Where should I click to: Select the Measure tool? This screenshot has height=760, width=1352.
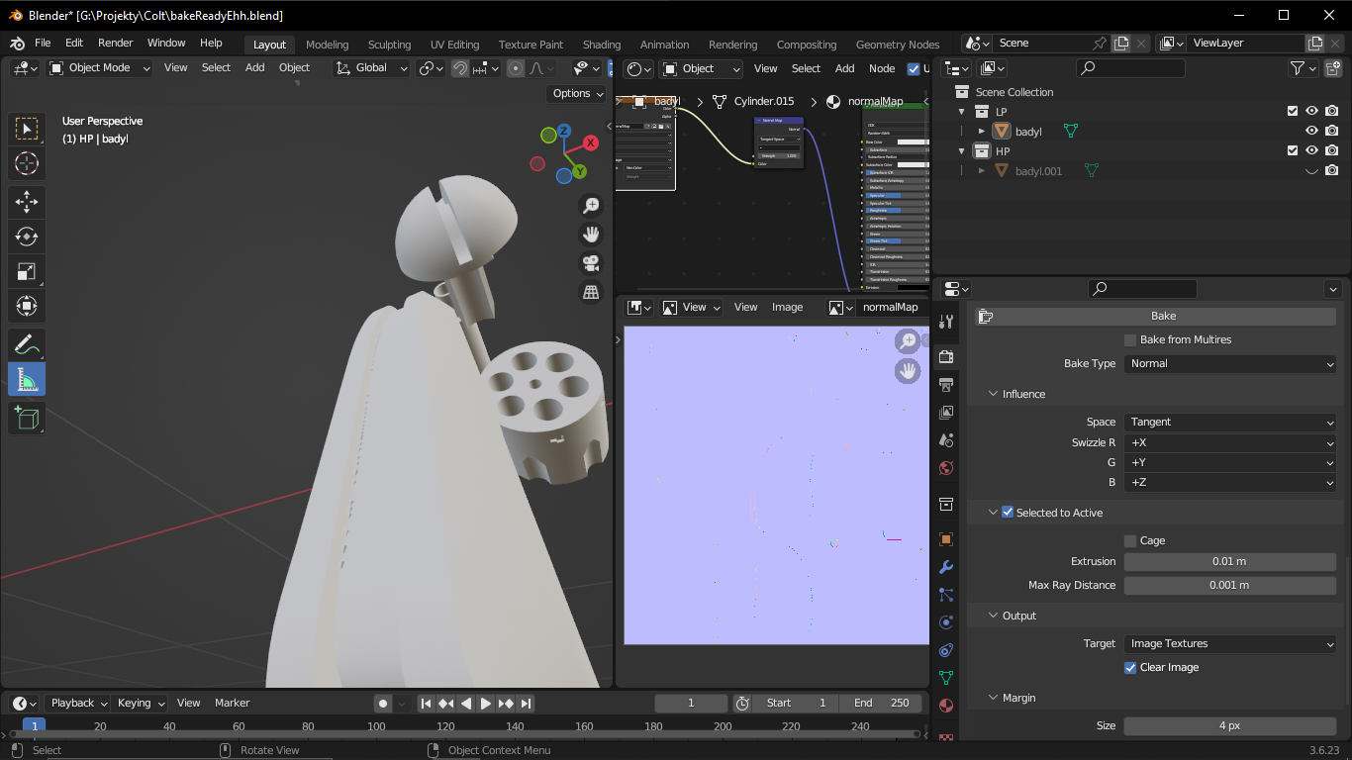(27, 380)
